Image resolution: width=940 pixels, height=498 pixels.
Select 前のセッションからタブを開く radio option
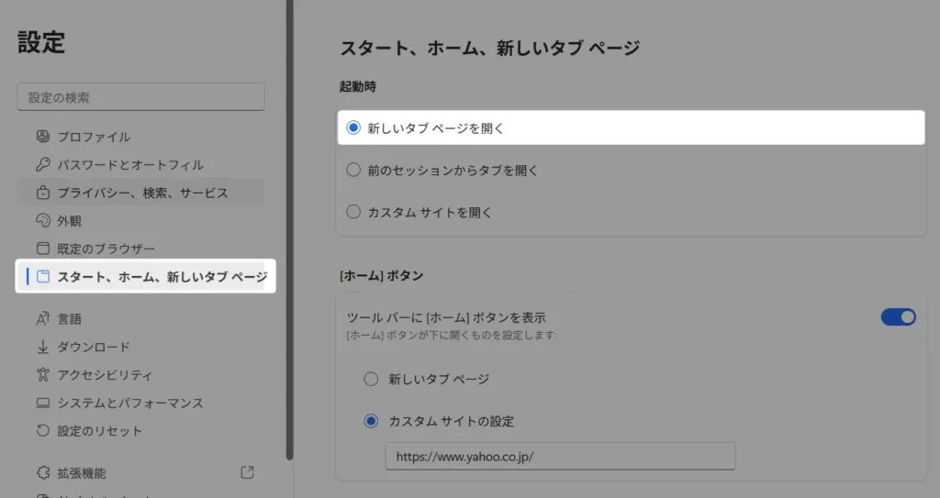point(353,170)
